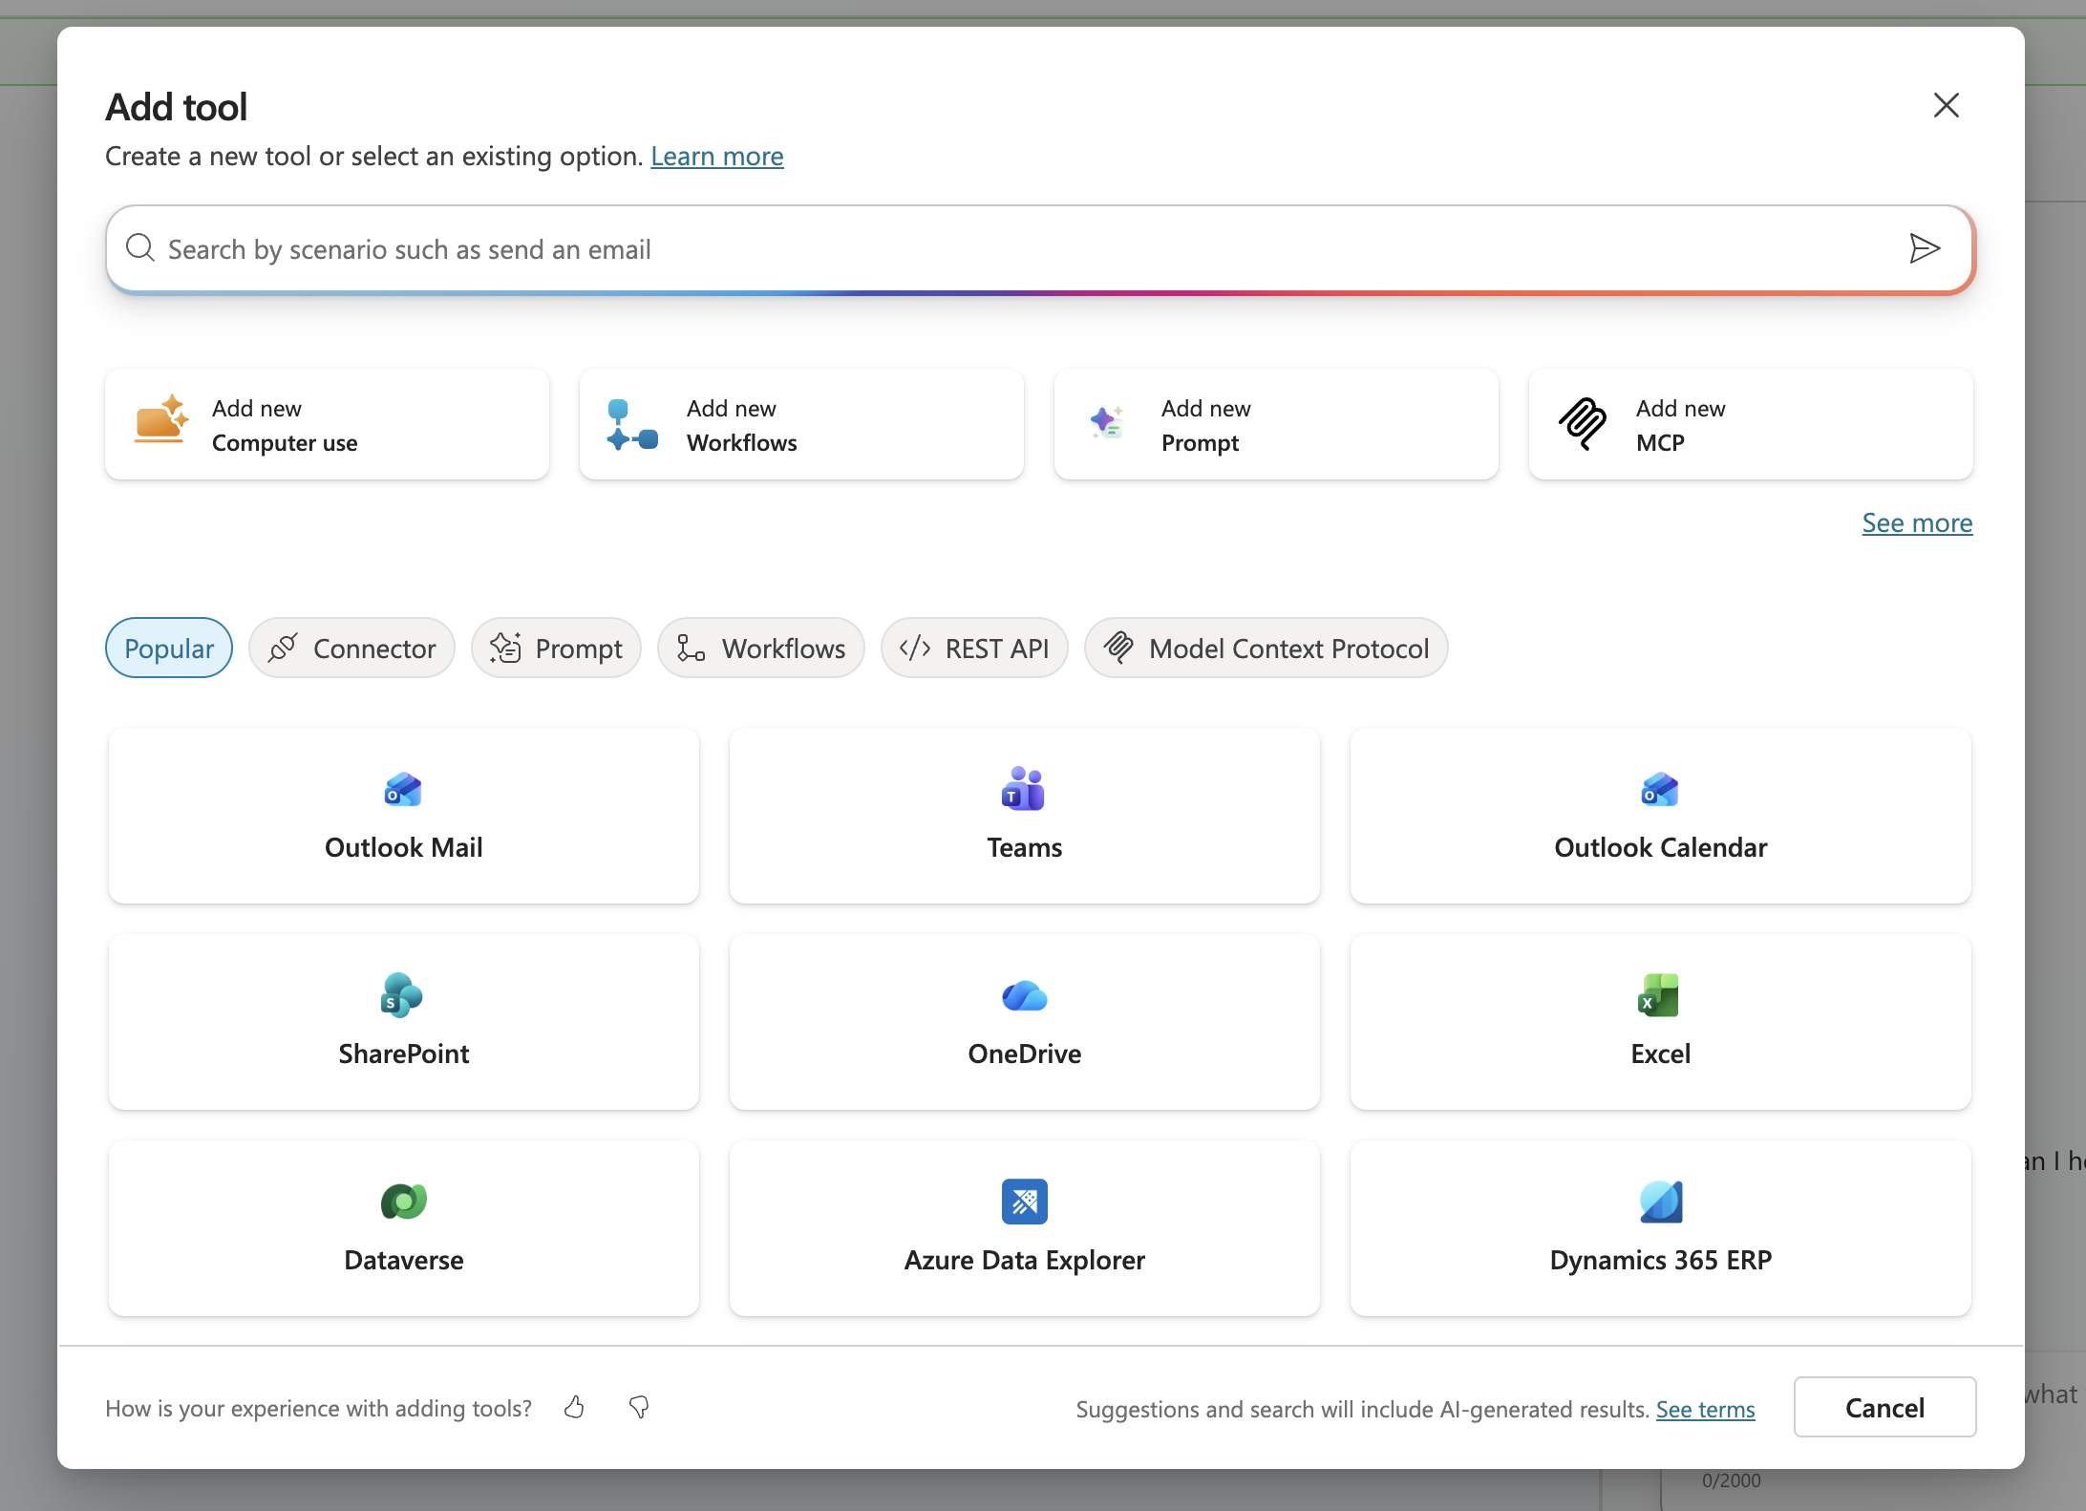Cancel the Add tool dialog
This screenshot has width=2086, height=1511.
point(1884,1407)
